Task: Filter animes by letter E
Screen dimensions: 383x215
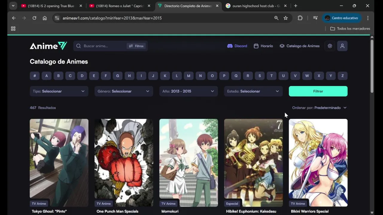Action: [94, 76]
